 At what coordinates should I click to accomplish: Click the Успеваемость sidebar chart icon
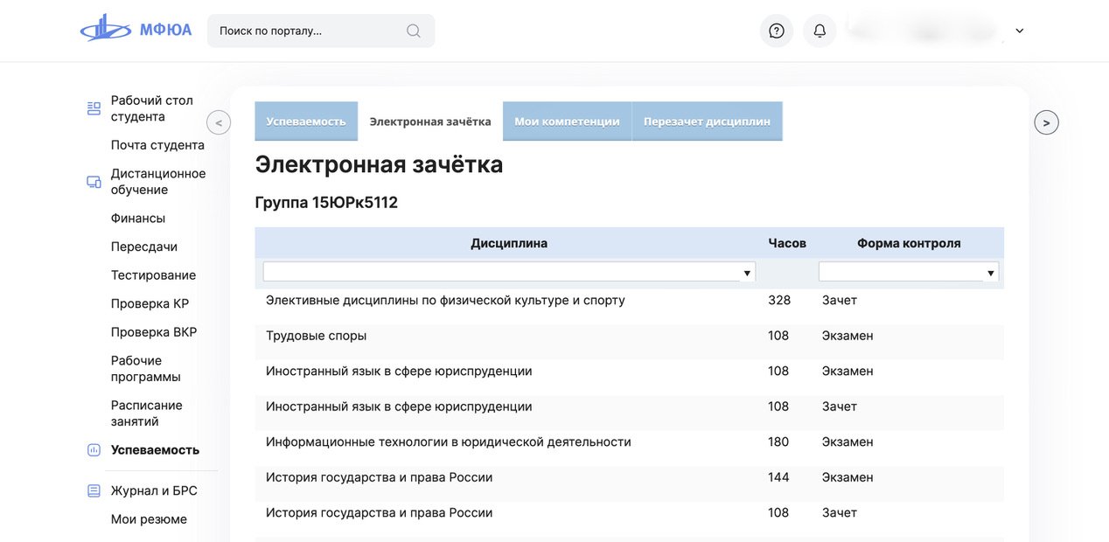coord(94,450)
